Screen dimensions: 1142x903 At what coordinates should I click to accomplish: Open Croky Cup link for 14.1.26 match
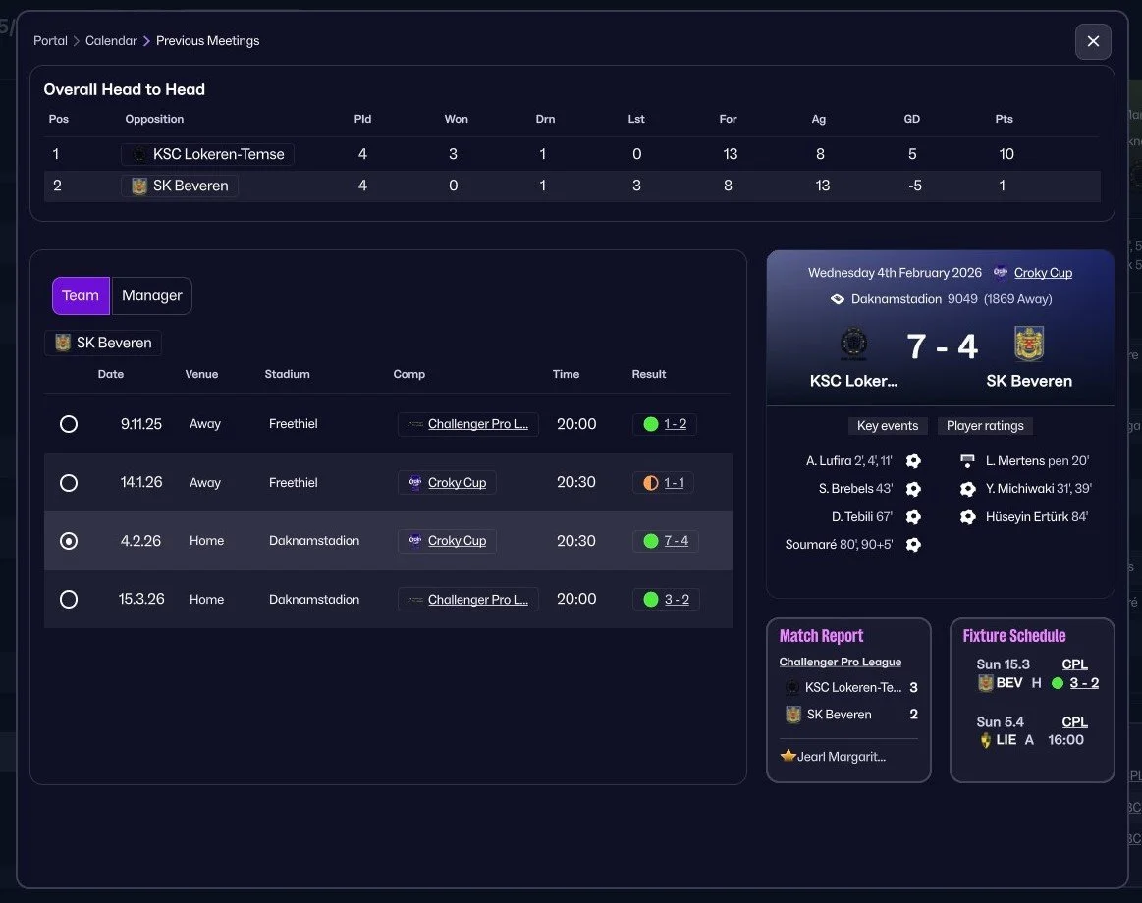pyautogui.click(x=457, y=483)
